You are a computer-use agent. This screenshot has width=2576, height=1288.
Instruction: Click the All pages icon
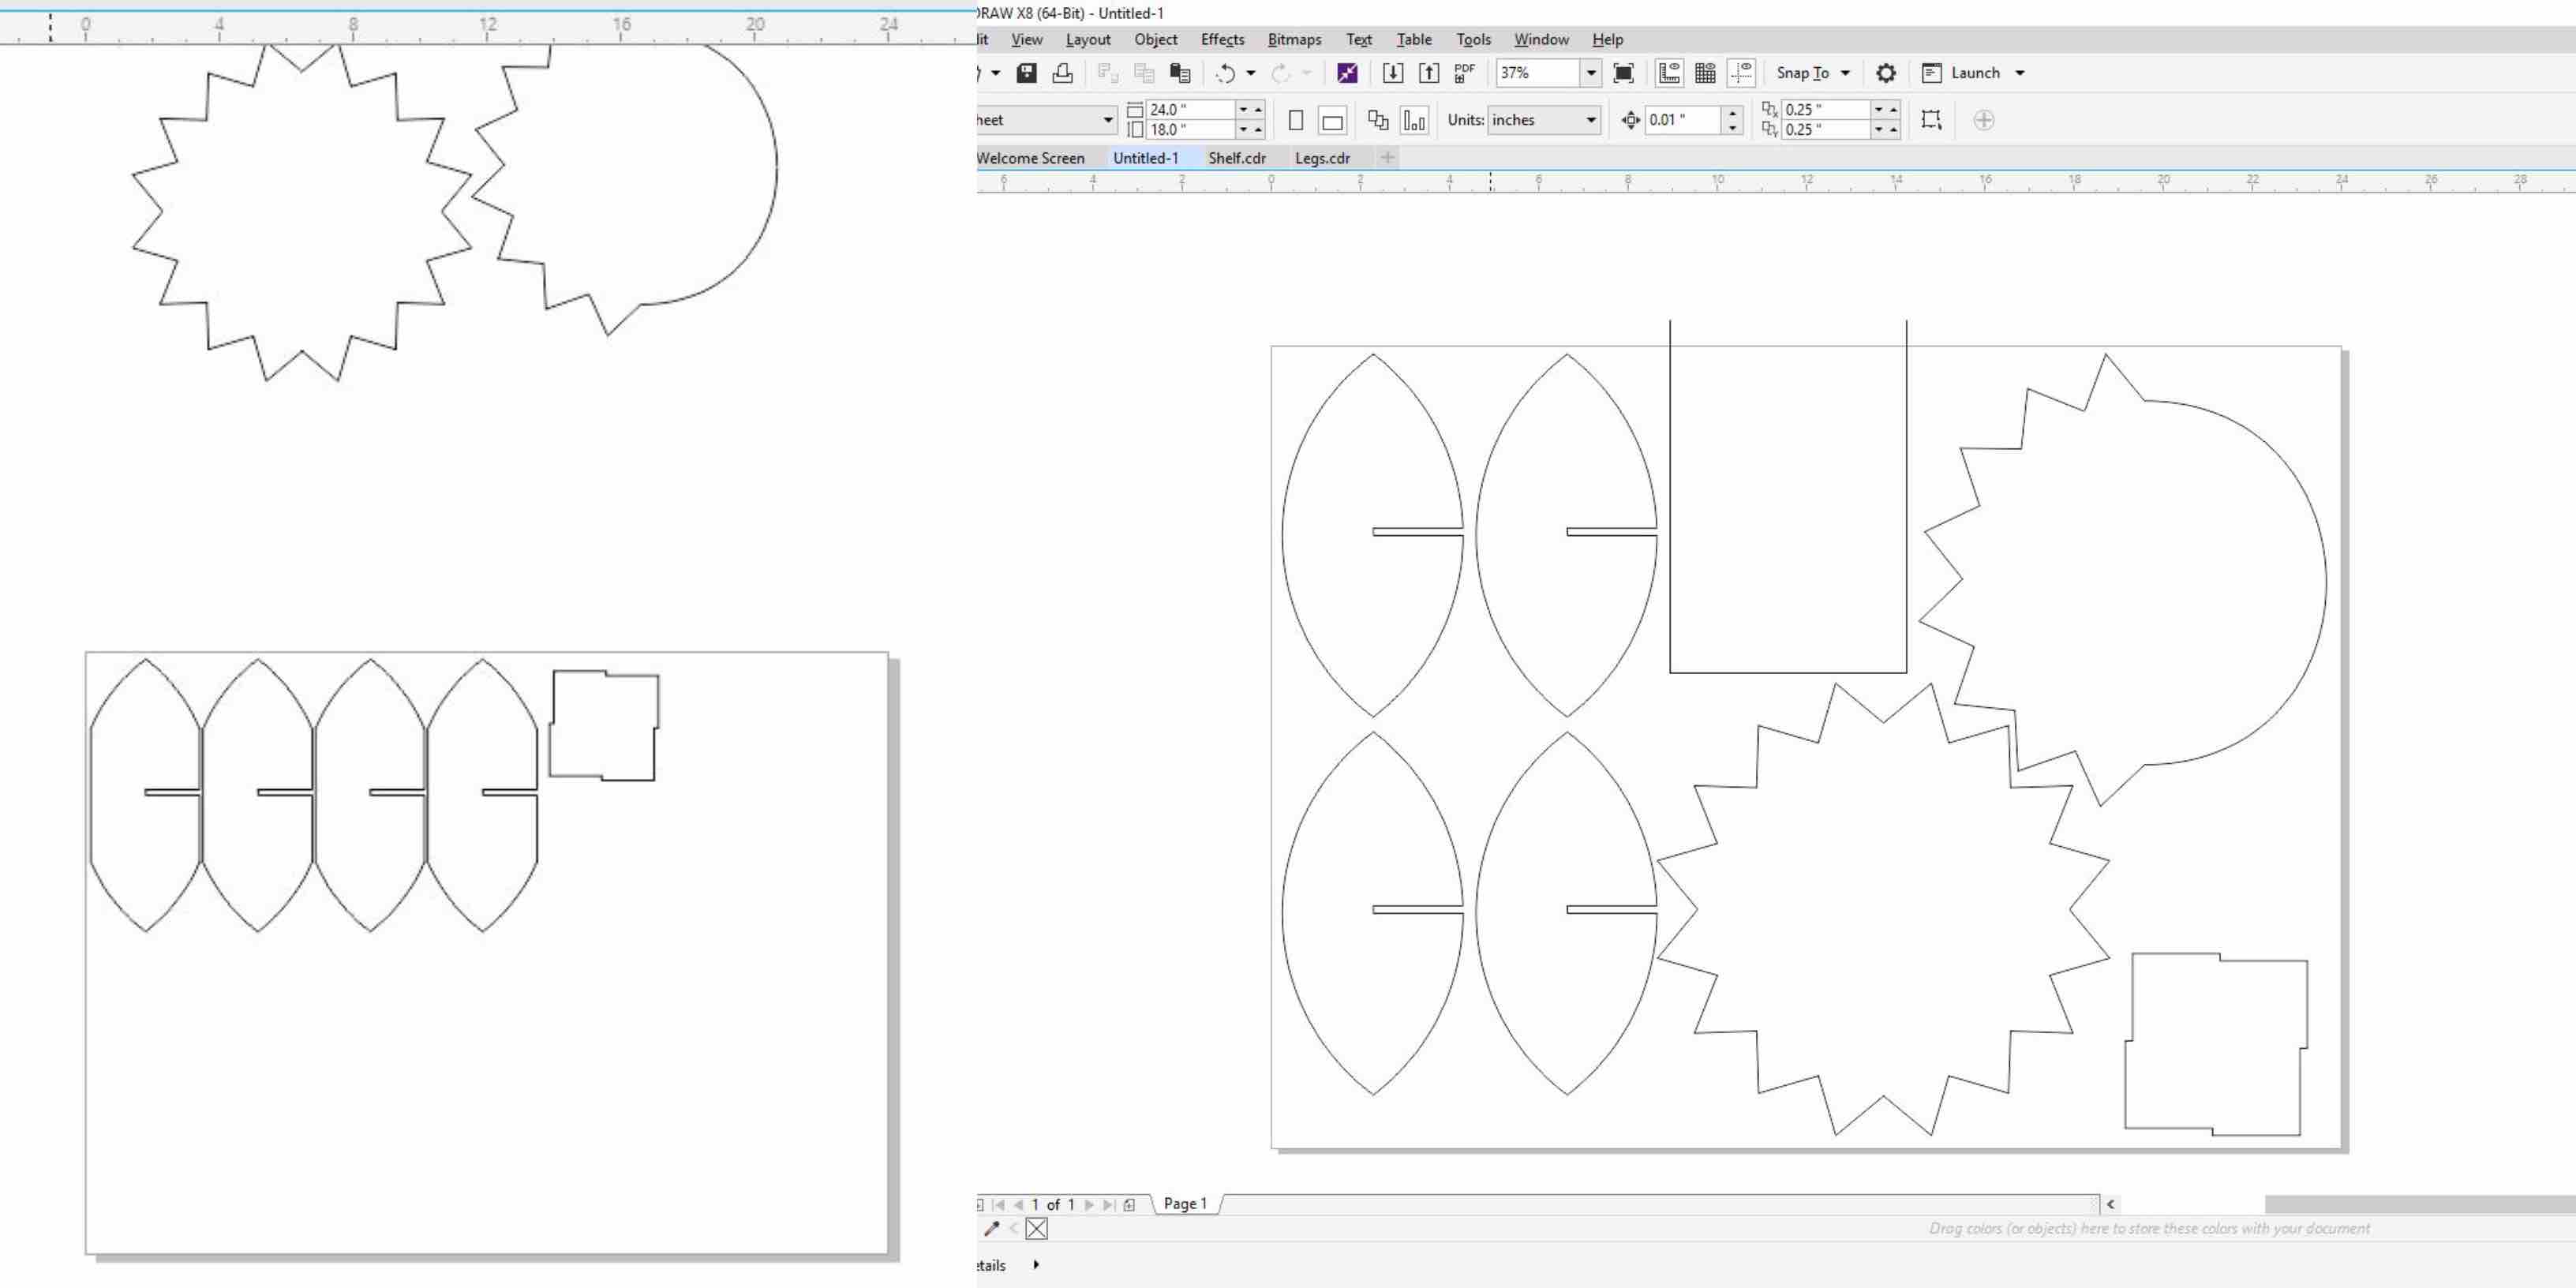(x=1378, y=120)
